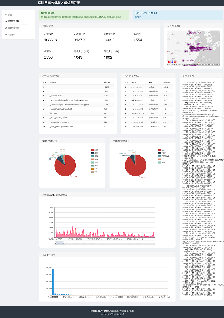The width and height of the screenshot is (224, 318).
Task: Toggle the 304 status legend entry
Action: [x=95, y=153]
